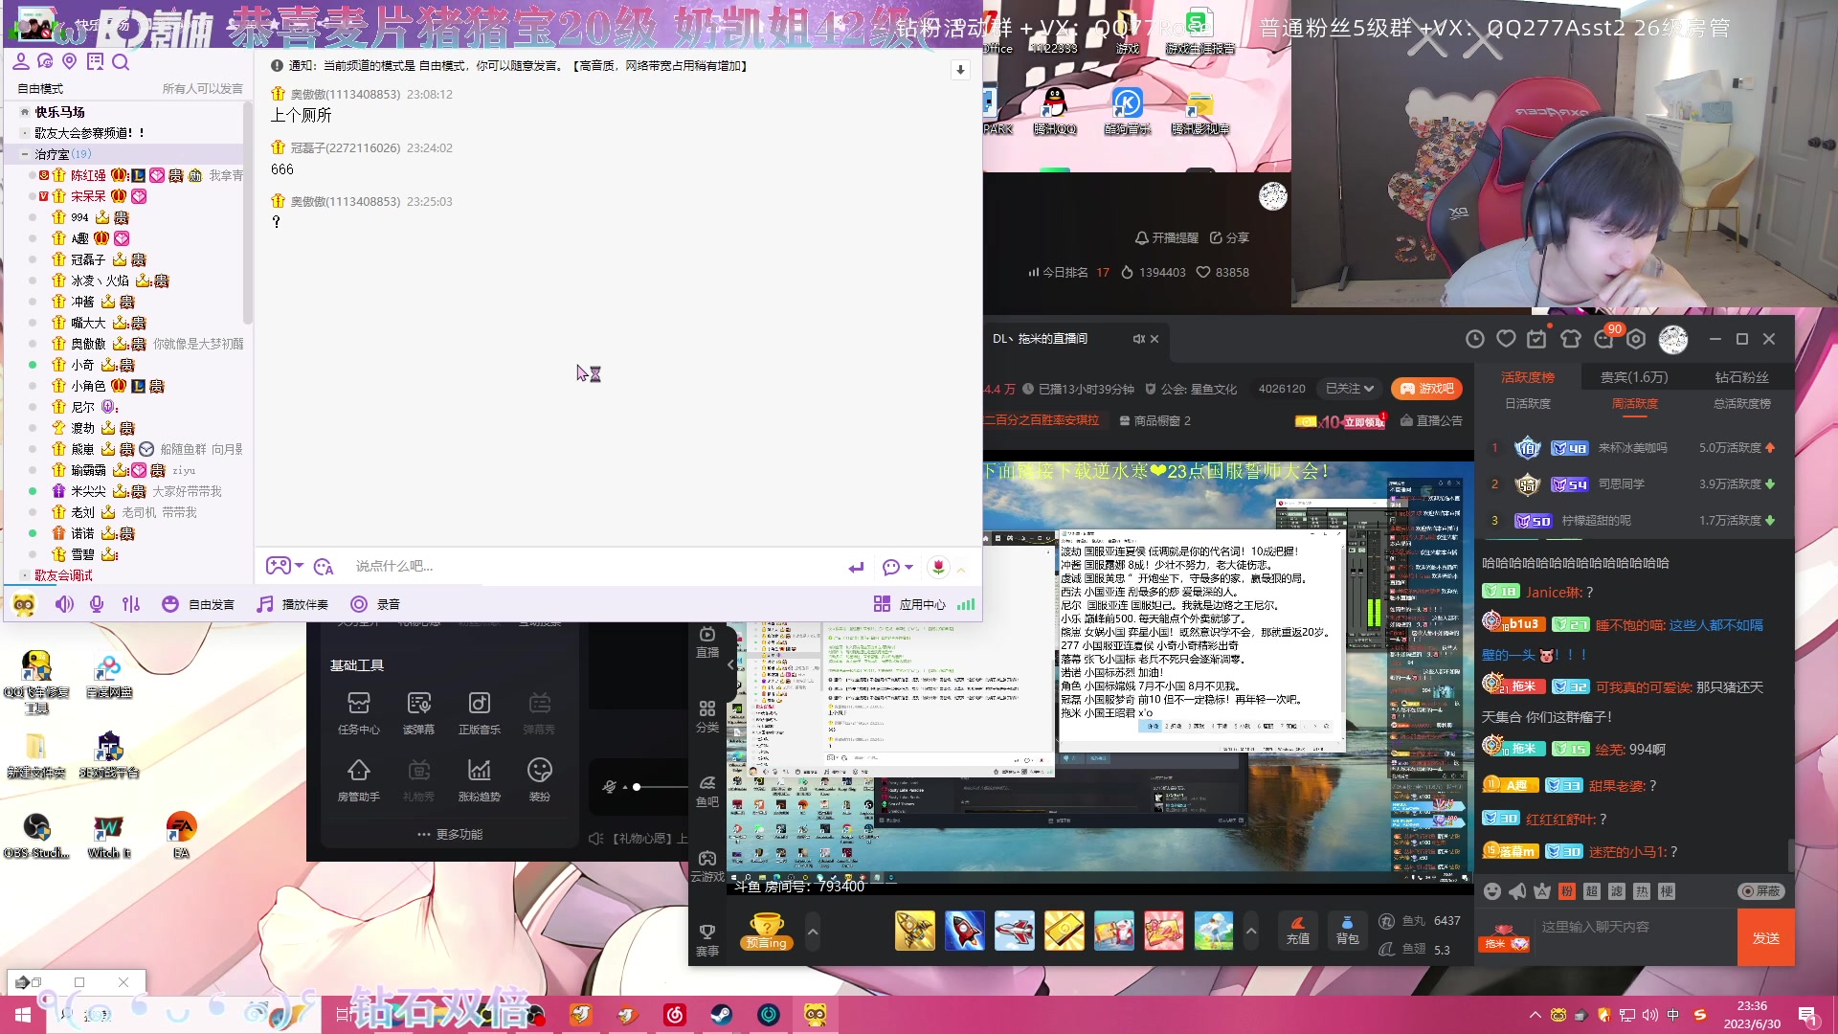Select 总活跃度榜 ranking sub-tab
This screenshot has width=1838, height=1034.
click(x=1742, y=404)
